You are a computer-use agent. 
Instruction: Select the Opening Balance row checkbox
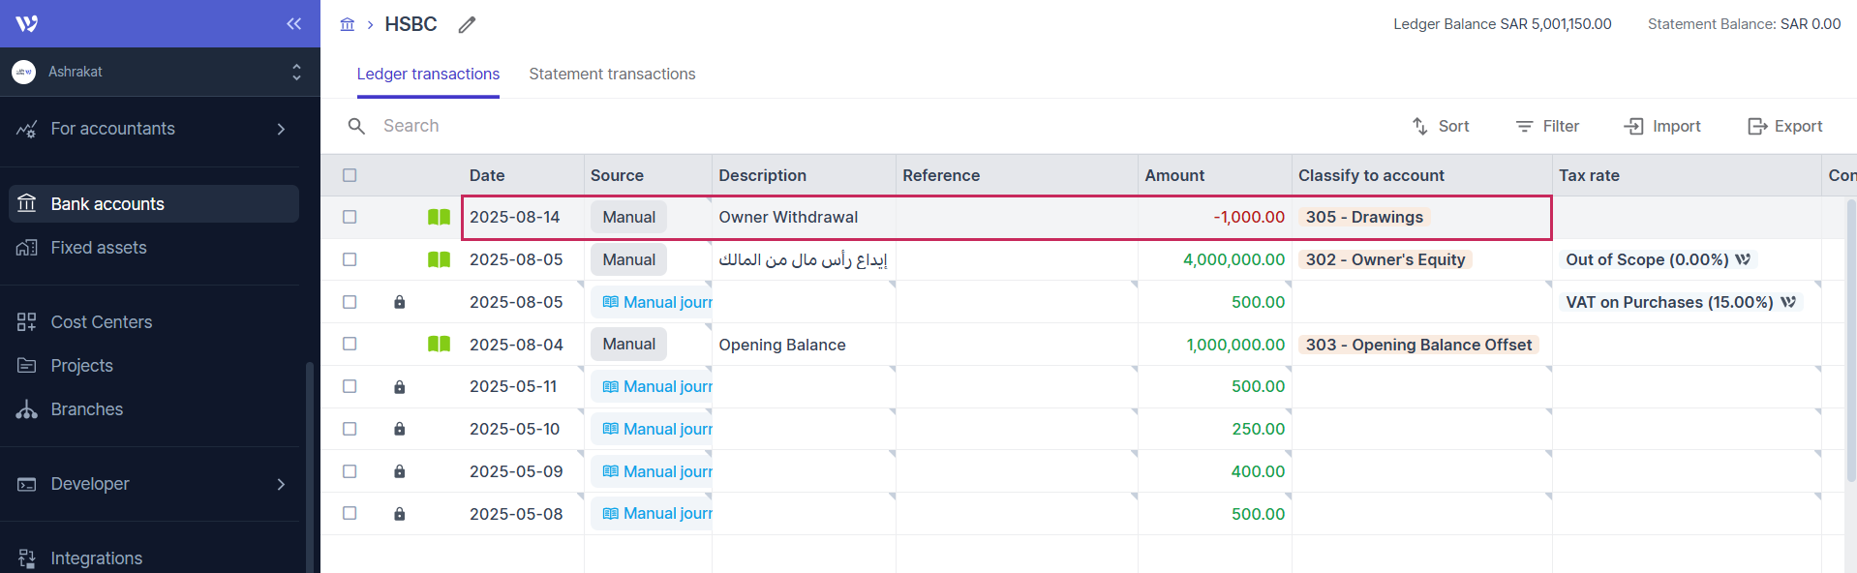[x=350, y=345]
